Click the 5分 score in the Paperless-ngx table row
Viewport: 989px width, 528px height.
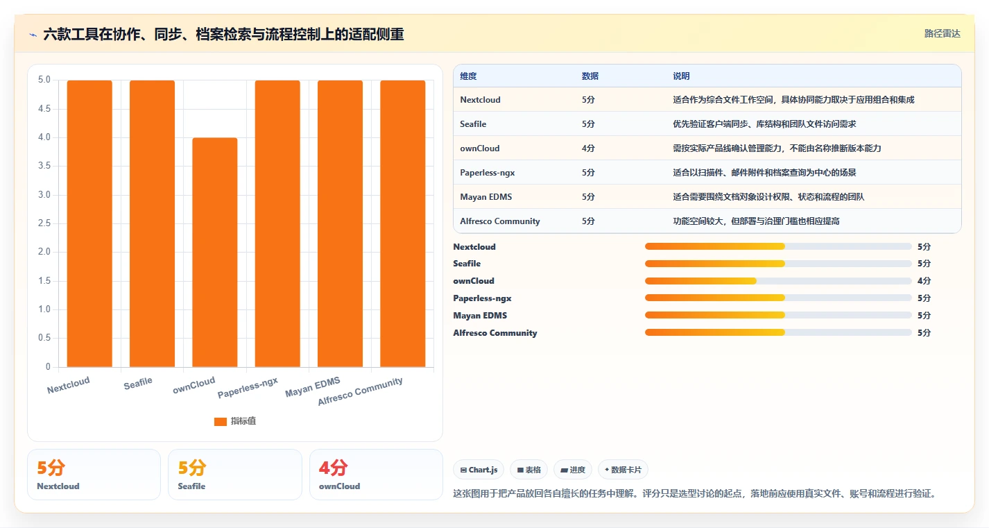point(588,173)
